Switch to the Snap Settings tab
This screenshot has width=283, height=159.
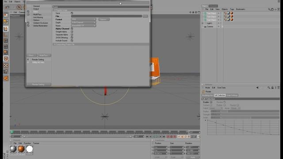point(232,95)
